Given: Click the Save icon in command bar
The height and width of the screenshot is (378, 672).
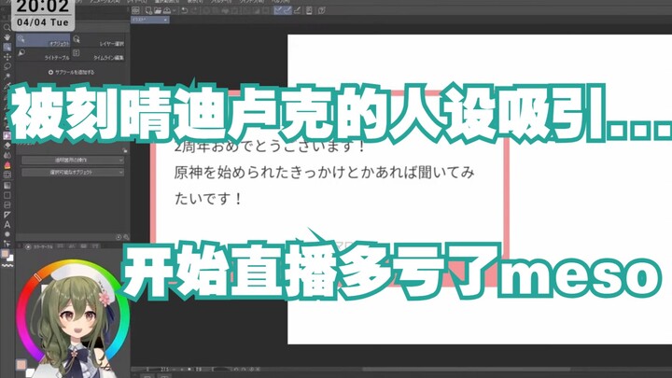Looking at the screenshot, I should [167, 10].
